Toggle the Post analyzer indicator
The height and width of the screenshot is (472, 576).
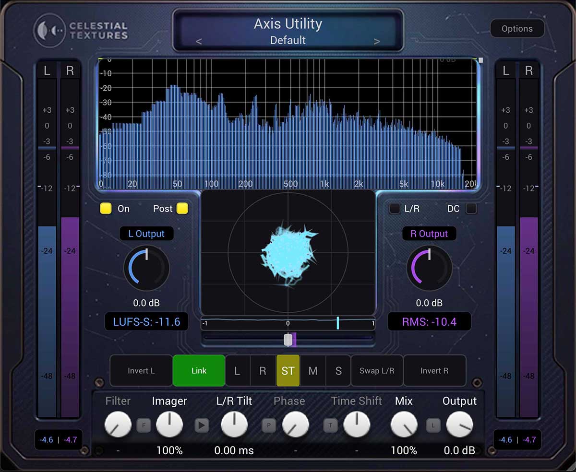[182, 209]
